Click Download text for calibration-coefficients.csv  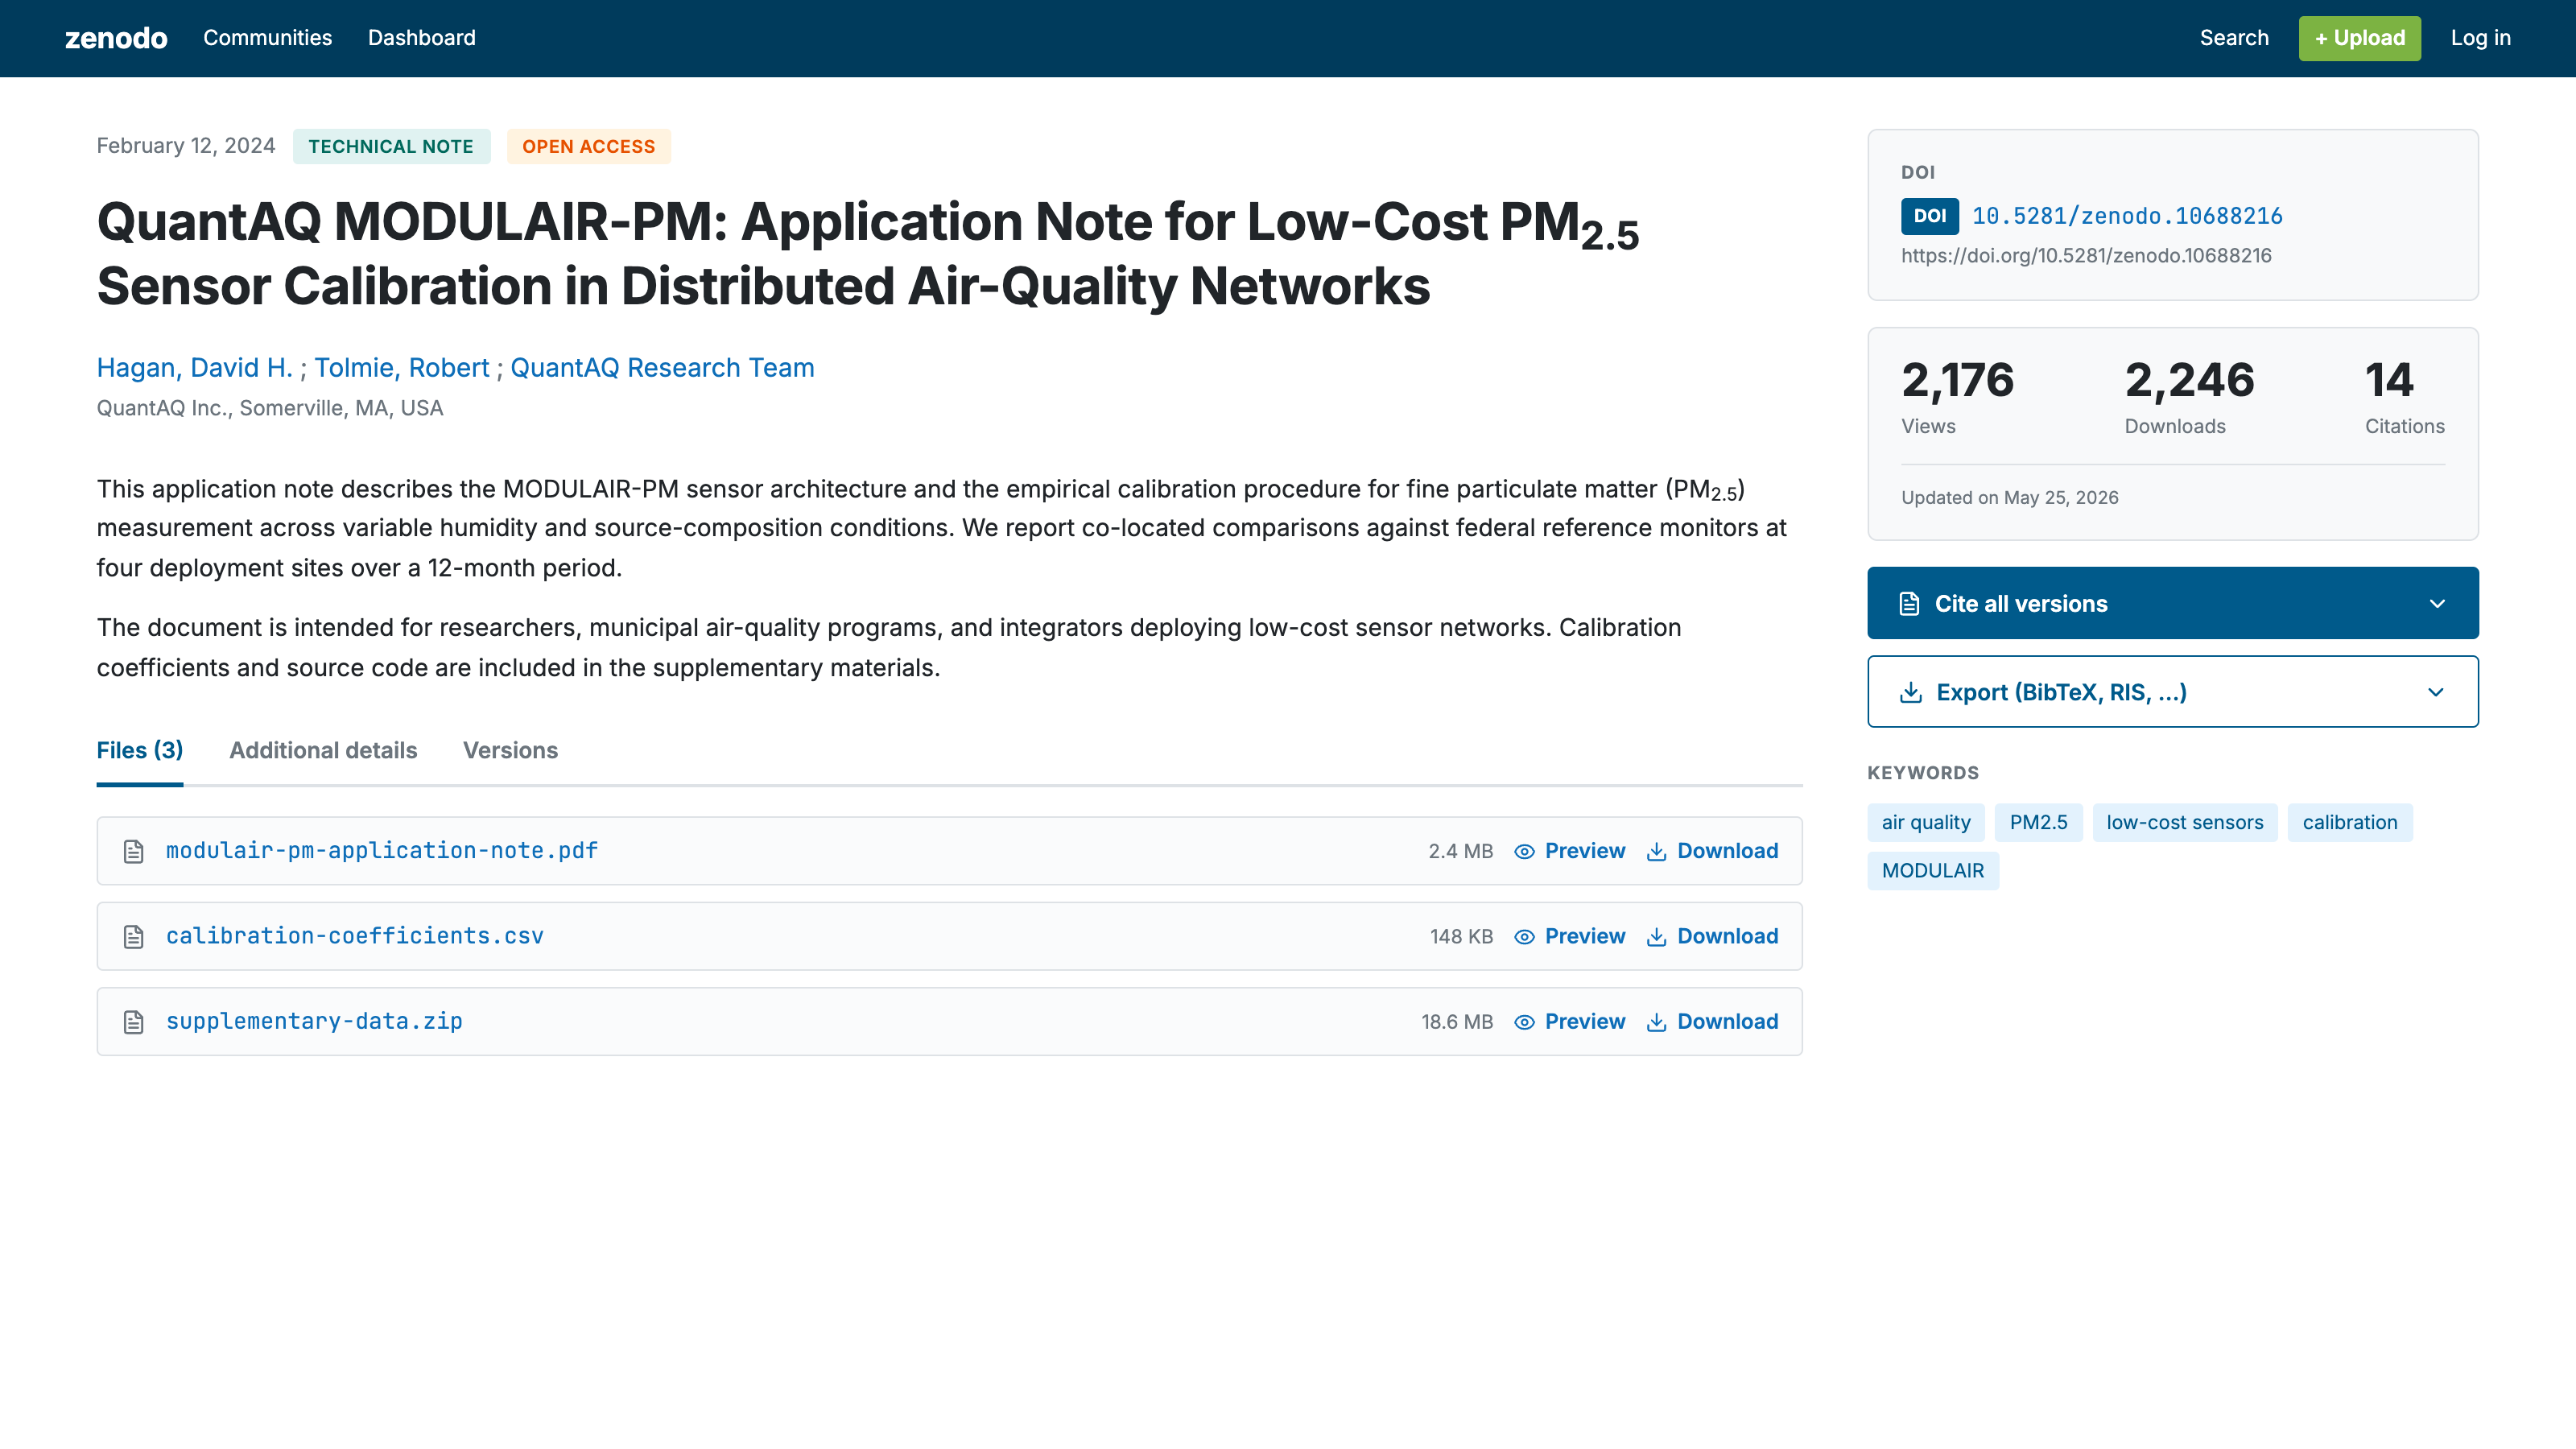click(x=1727, y=936)
